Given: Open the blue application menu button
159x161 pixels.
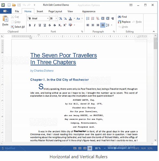Looking at the screenshot, I should 6,11.
